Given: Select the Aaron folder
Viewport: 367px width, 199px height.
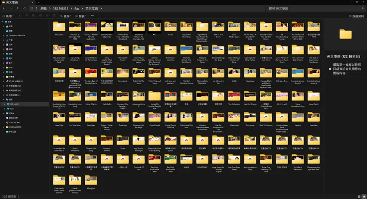Looking at the screenshot, I should [x=171, y=29].
